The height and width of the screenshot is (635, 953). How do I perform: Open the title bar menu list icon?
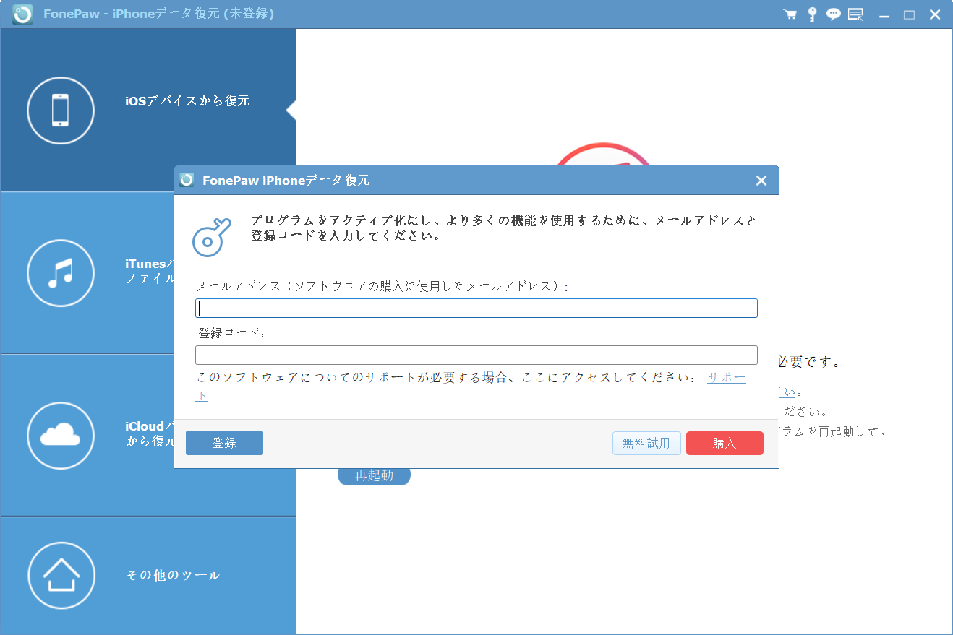(855, 14)
